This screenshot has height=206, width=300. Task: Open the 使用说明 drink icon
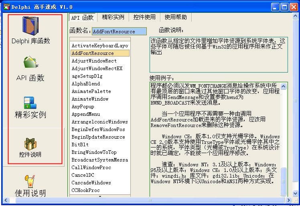tap(30, 181)
